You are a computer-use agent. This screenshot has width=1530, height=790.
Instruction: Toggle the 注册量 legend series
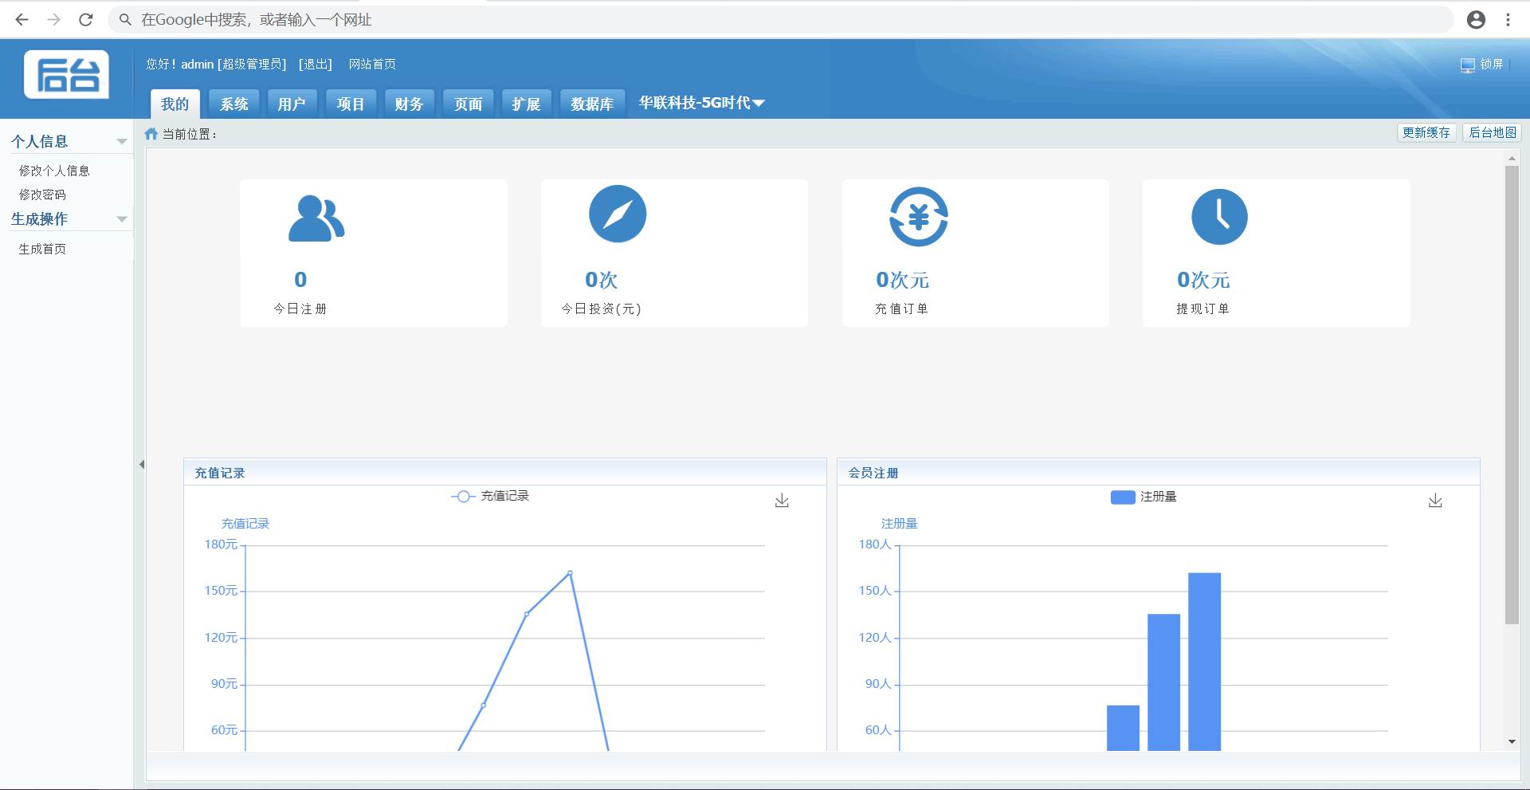click(x=1144, y=497)
